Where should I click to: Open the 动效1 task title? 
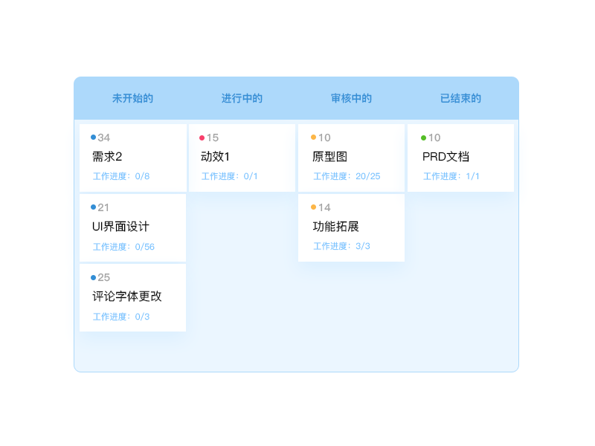(216, 157)
